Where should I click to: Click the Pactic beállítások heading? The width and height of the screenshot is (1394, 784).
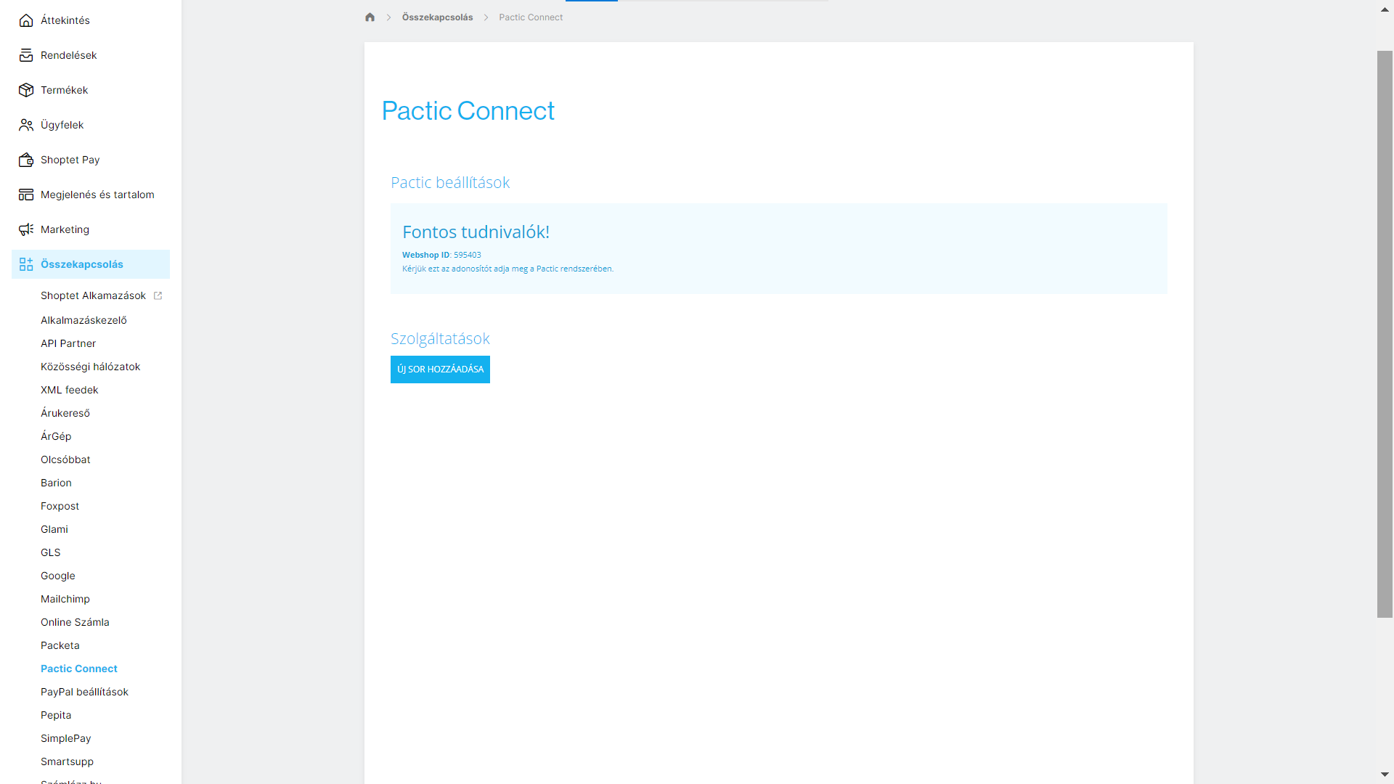450,182
